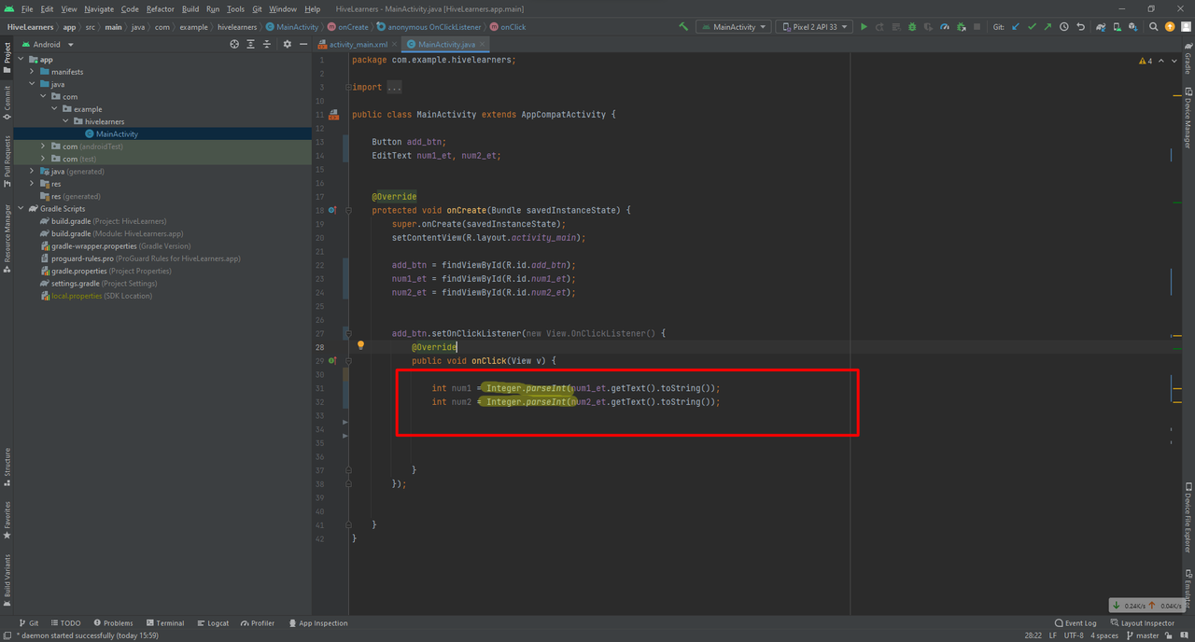
Task: Open the Refactor menu
Action: [160, 9]
